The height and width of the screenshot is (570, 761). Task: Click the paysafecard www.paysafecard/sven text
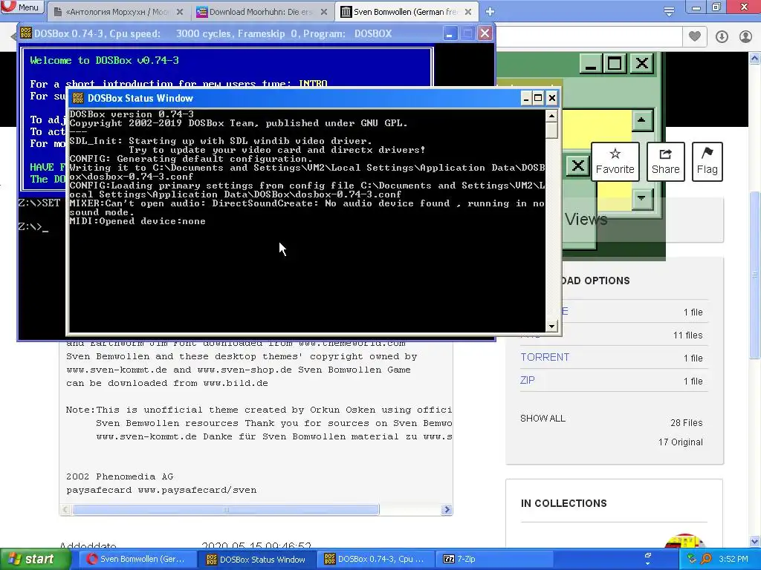tap(161, 490)
